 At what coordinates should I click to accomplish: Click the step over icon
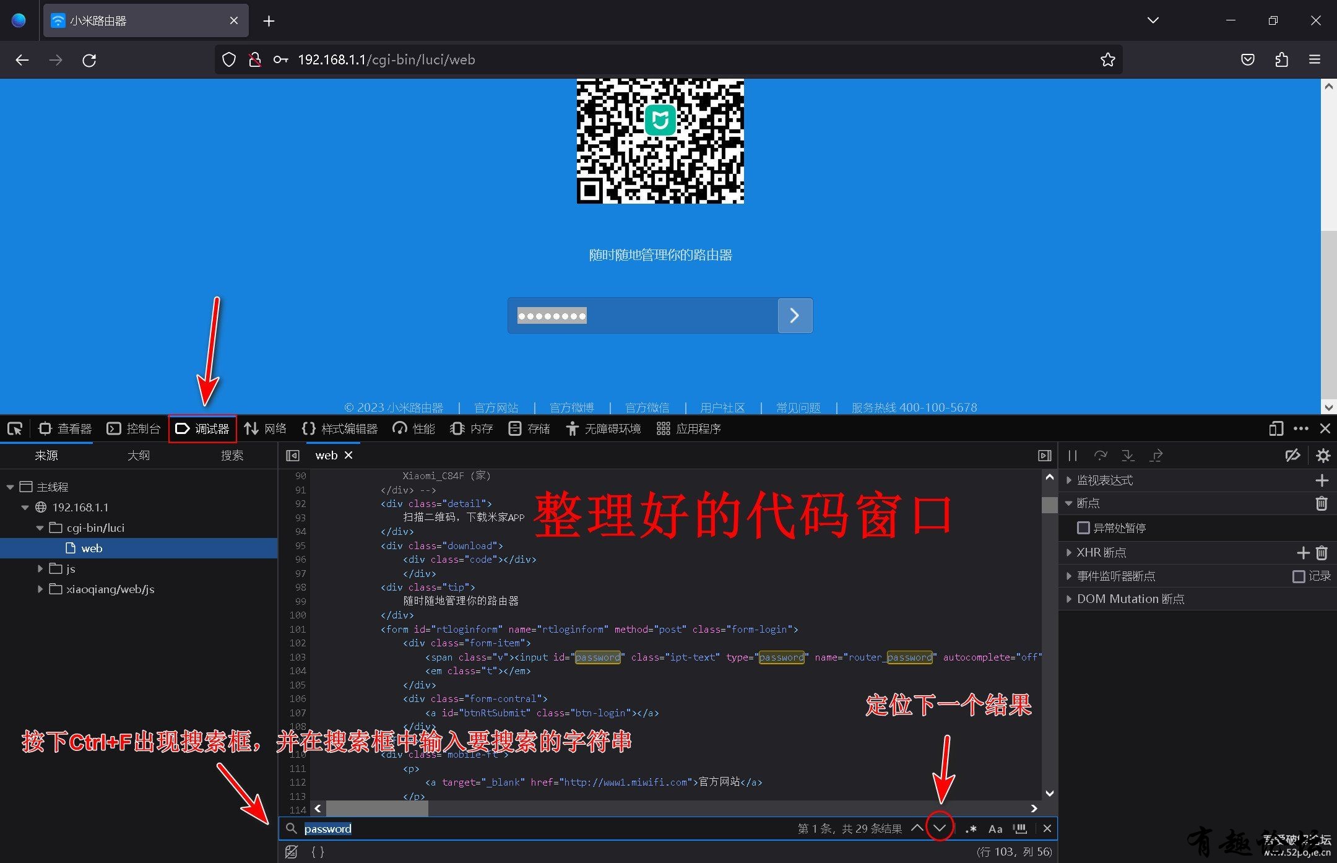point(1101,456)
